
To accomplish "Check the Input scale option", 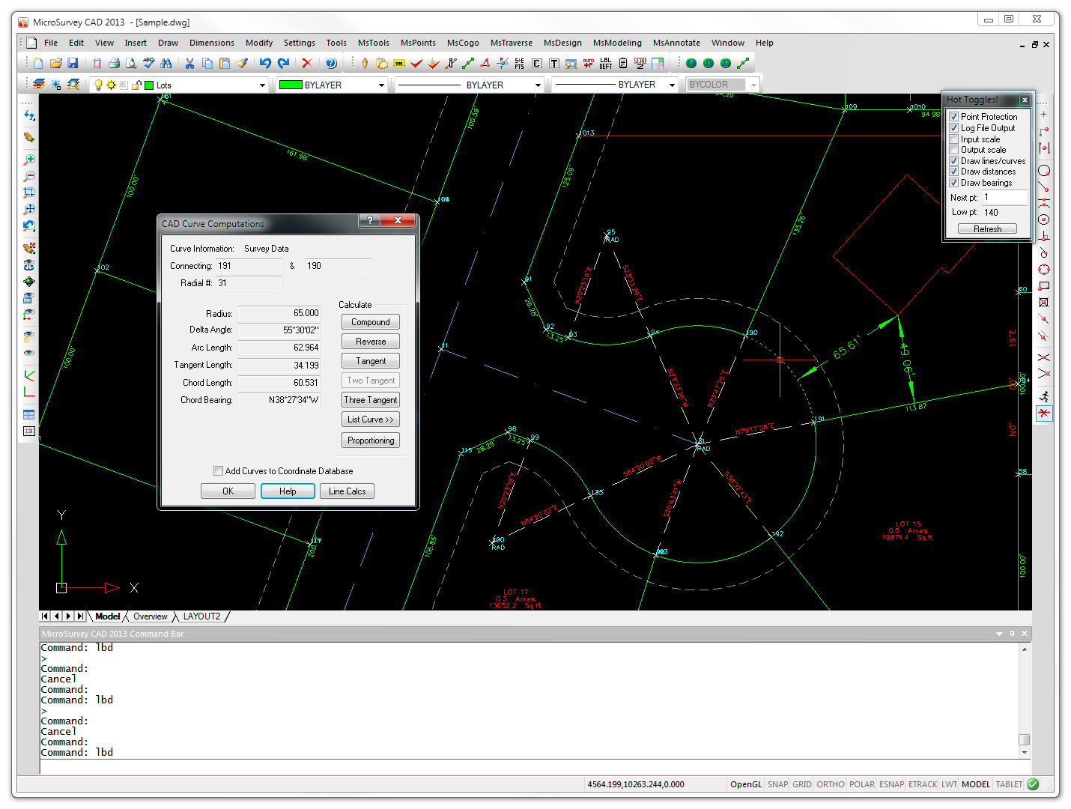I will click(x=954, y=139).
